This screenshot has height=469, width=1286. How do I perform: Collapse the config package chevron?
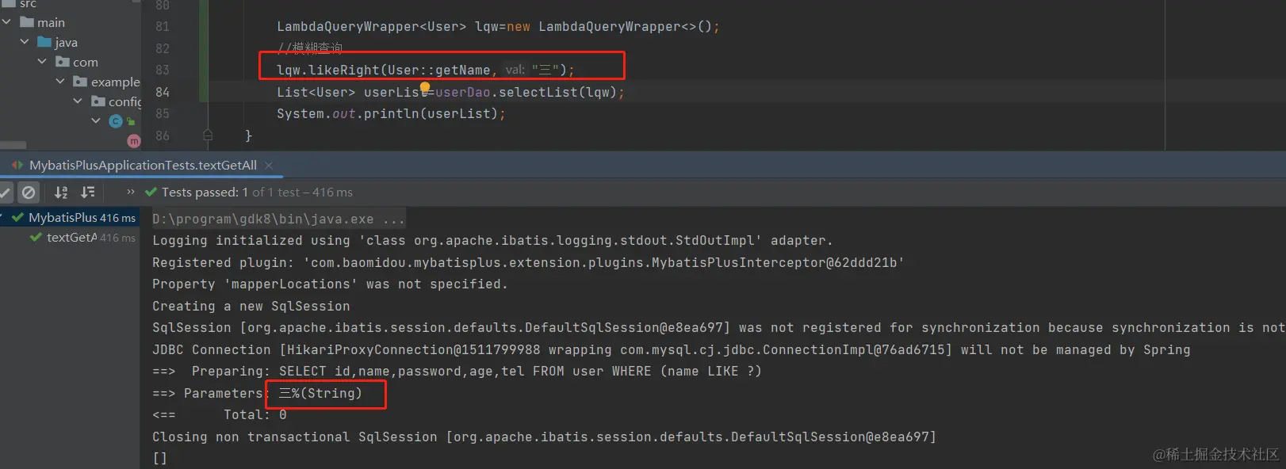(78, 101)
